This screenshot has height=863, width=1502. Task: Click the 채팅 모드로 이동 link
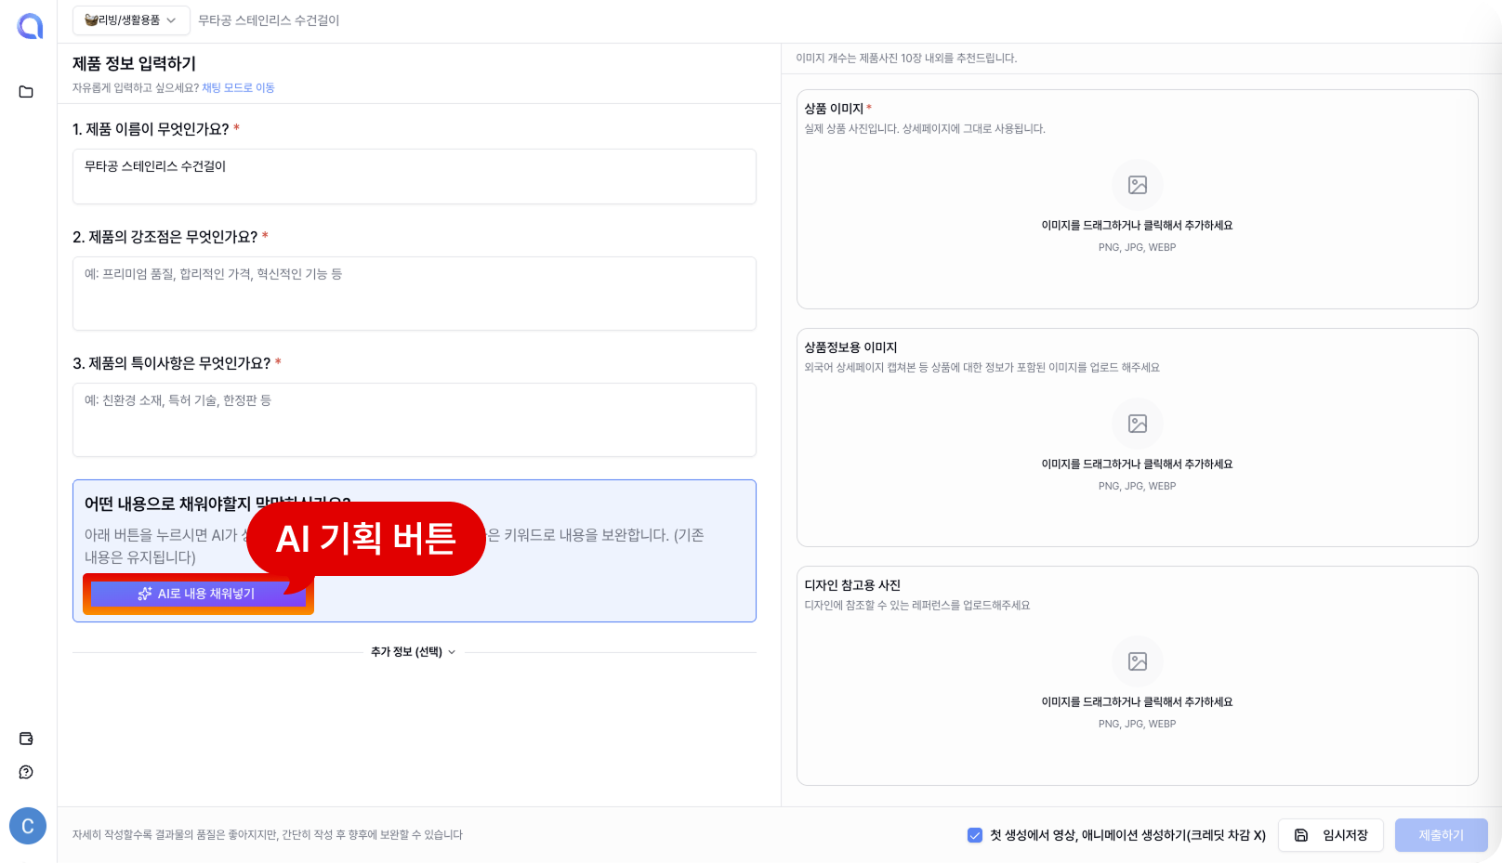tap(238, 88)
